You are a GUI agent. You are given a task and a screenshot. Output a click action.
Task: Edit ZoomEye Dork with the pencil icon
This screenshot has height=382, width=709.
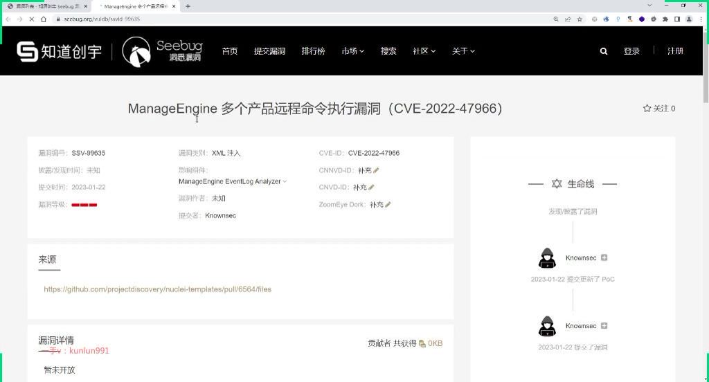click(x=388, y=204)
